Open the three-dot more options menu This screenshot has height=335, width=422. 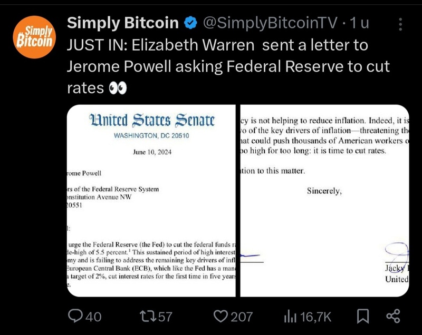point(400,24)
